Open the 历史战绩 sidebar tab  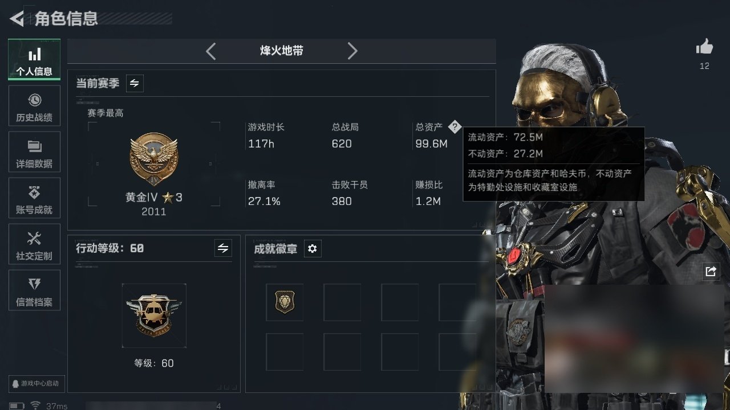click(34, 106)
